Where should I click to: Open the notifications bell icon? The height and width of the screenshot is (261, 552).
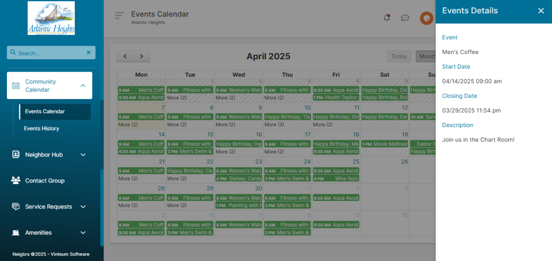coord(387,18)
